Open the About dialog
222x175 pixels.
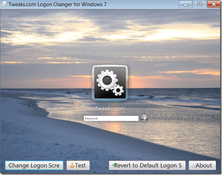pos(202,165)
